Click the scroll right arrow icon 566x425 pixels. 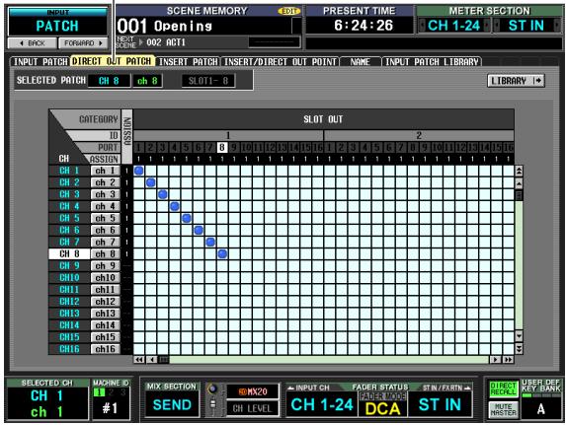click(x=496, y=359)
